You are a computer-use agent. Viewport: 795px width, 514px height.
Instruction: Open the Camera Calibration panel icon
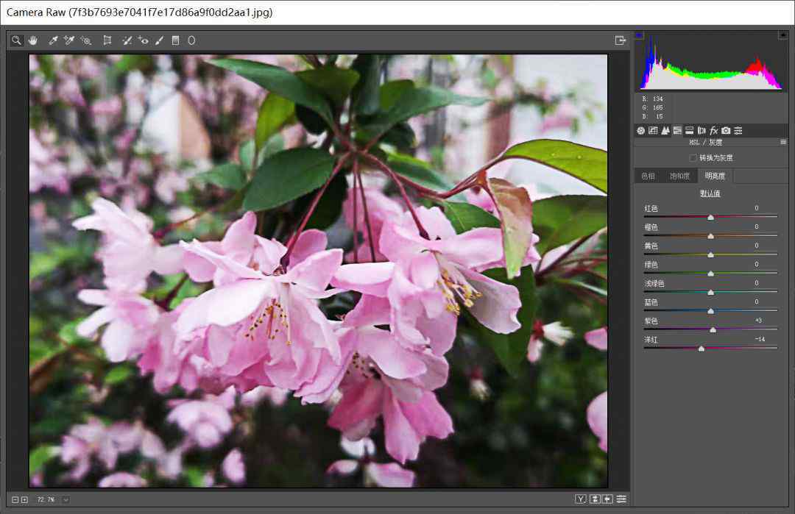[726, 130]
